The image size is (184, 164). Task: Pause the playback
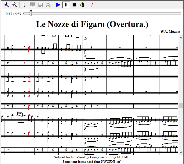(66, 5)
